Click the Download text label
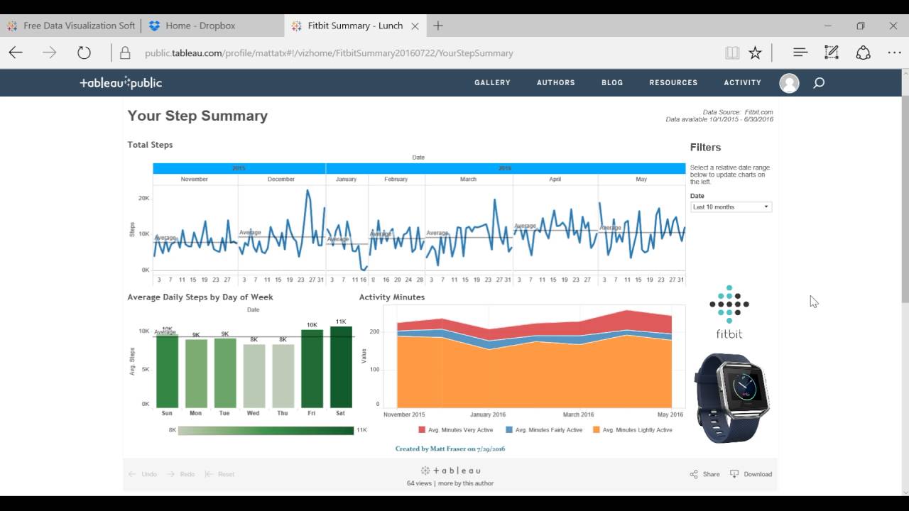This screenshot has height=511, width=909. (758, 474)
